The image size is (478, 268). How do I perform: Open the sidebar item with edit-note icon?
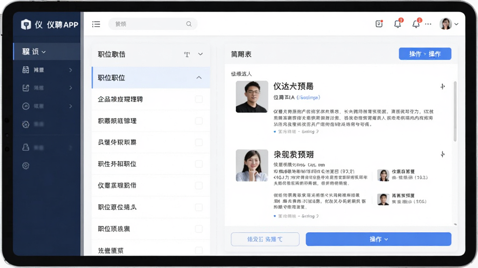(x=47, y=88)
